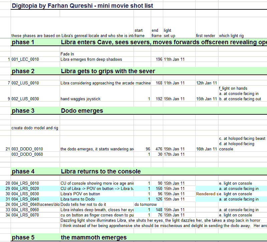Click 'Libra gets to grips with the sever'
The width and height of the screenshot is (267, 242).
coord(108,71)
